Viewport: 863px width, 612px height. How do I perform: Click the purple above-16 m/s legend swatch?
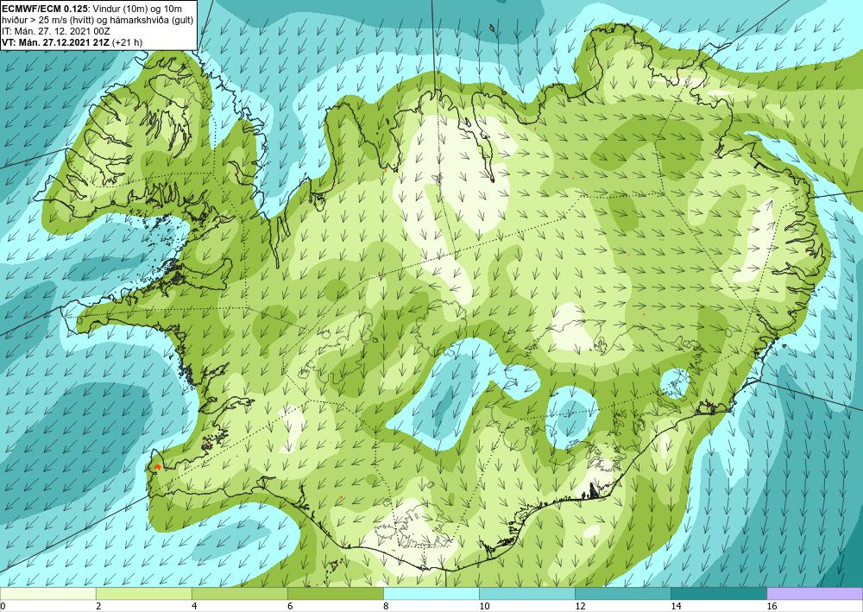tap(815, 594)
